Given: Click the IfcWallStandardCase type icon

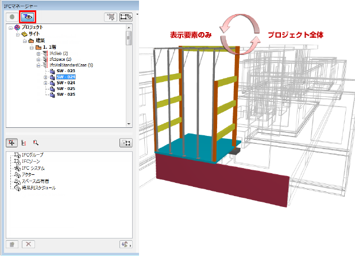Looking at the screenshot, I should coord(45,65).
